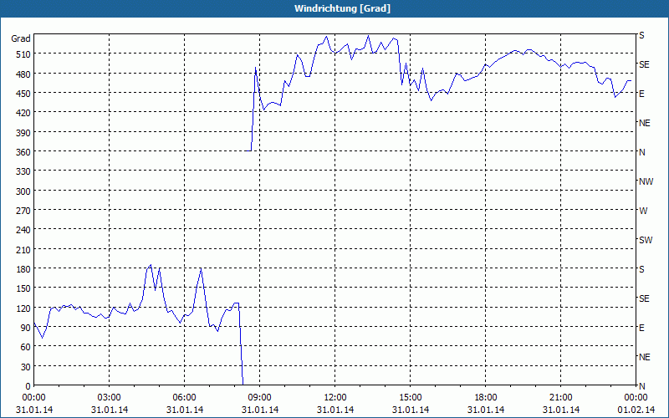Image resolution: width=669 pixels, height=418 pixels.
Task: Click the 15:00 time axis label
Action: coord(411,398)
